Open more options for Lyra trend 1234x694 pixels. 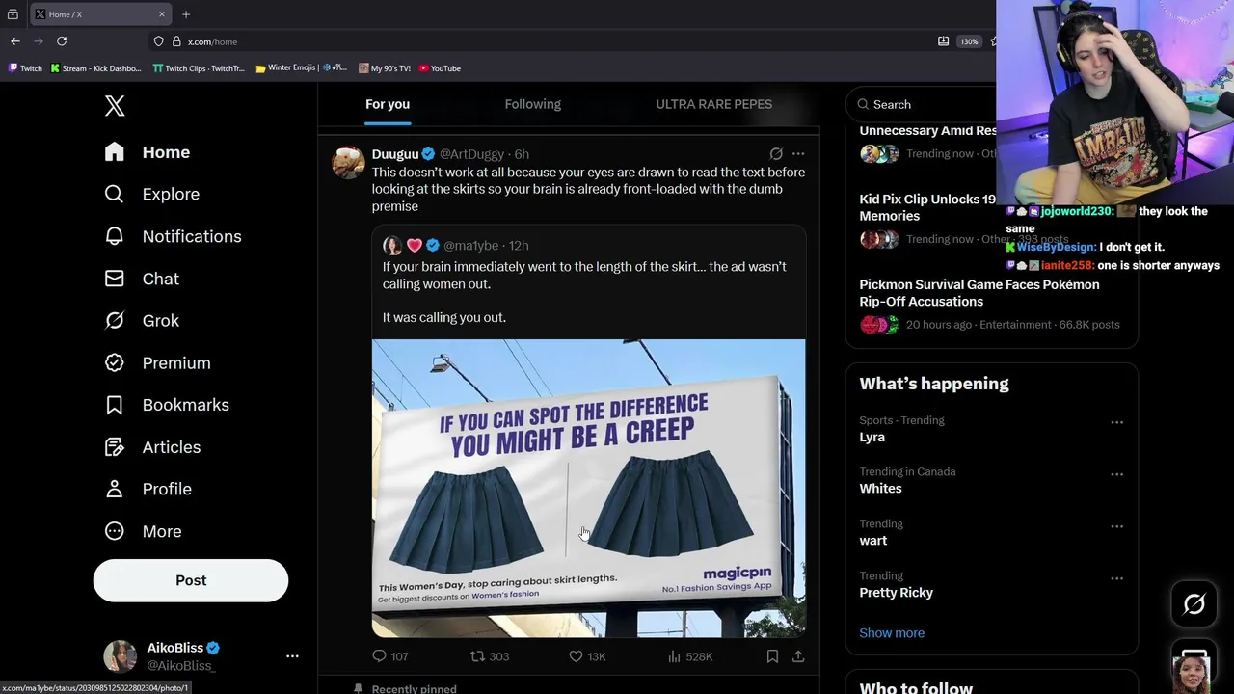click(1116, 422)
